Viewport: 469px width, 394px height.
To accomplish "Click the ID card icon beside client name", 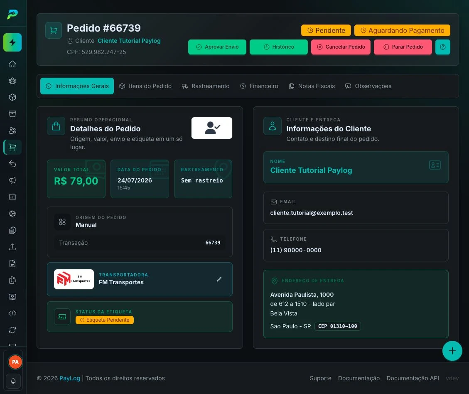I will [435, 165].
